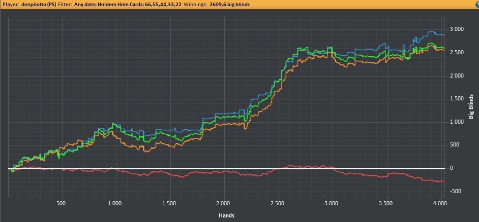Click the 2 000 label on the Big Blinds axis
The image size is (479, 222).
(x=457, y=76)
